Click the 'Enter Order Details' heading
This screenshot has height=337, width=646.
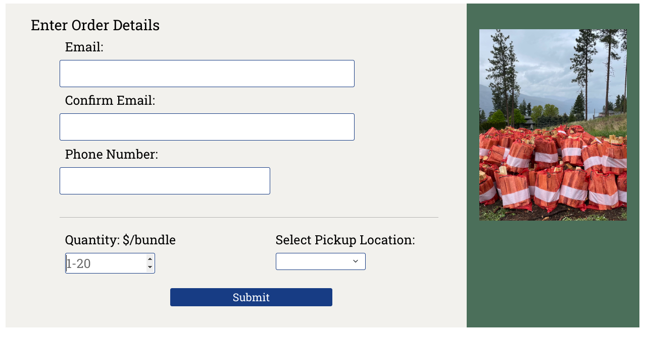coord(95,25)
